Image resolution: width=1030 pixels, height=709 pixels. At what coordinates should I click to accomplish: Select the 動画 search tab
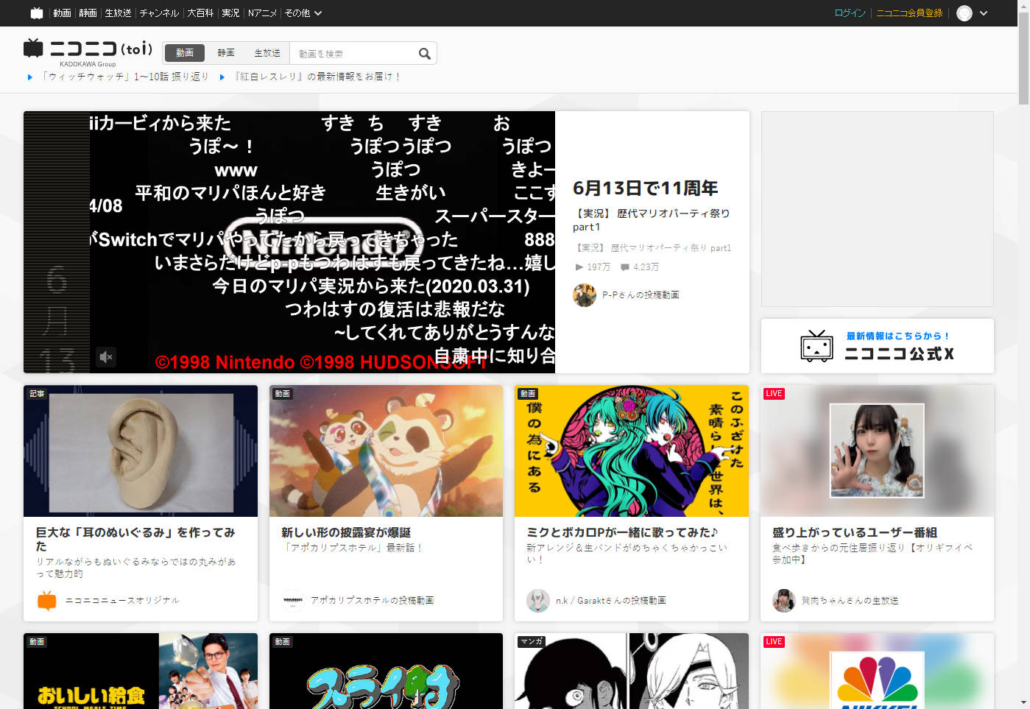point(185,53)
